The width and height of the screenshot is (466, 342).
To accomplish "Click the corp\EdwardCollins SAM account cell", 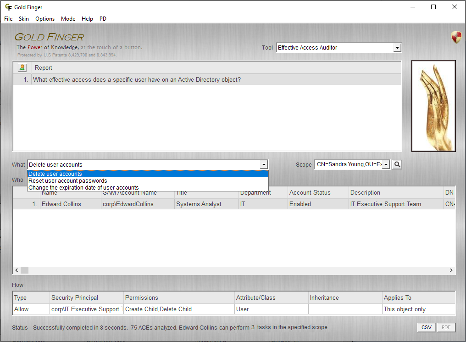I will point(138,204).
